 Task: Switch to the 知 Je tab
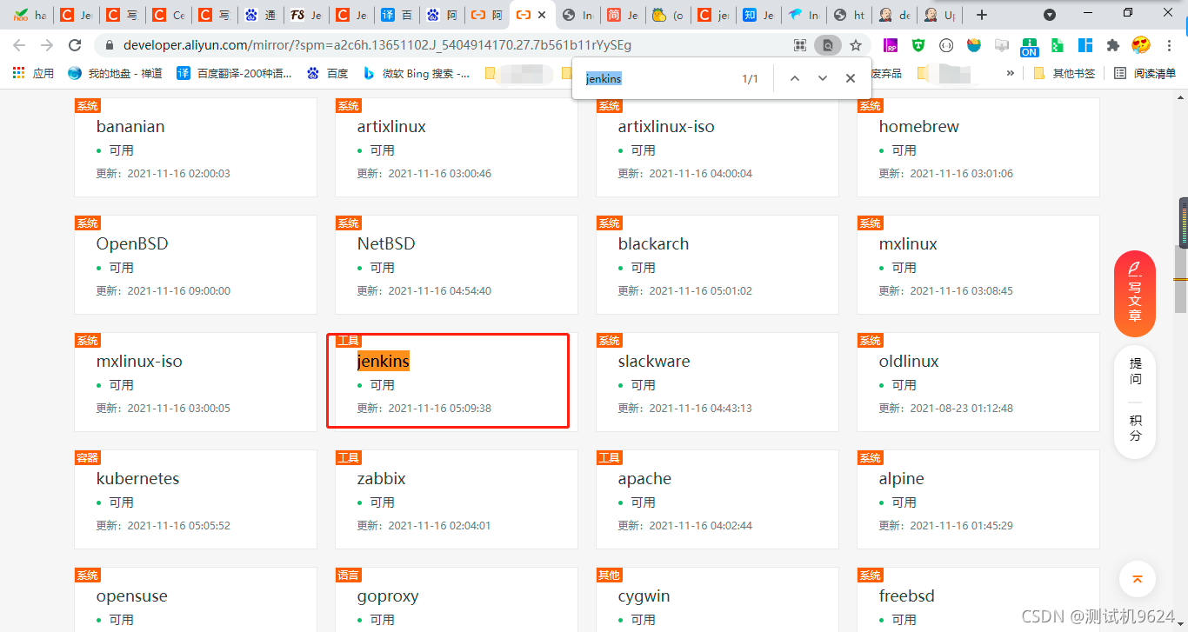758,15
